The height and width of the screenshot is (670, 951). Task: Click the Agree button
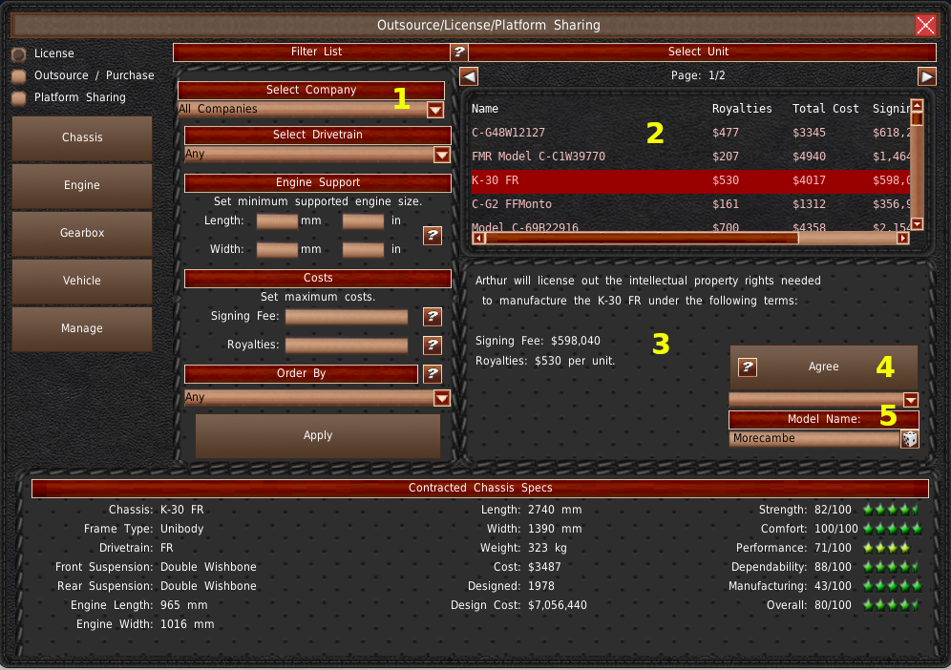click(x=824, y=367)
